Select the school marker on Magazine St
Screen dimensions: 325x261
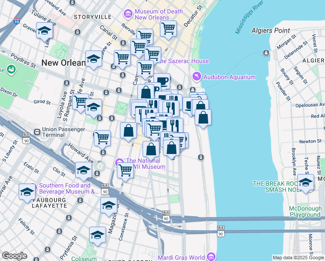[109, 206]
